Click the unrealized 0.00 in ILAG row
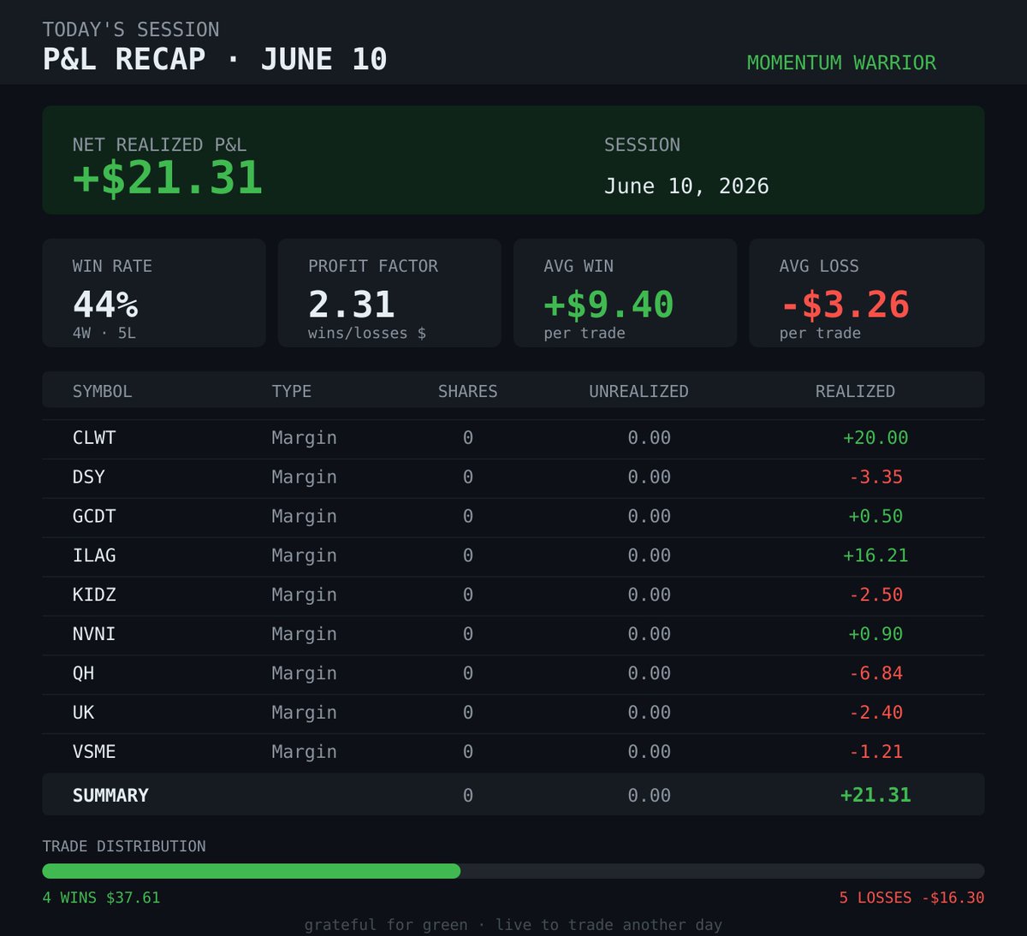The image size is (1027, 936). pyautogui.click(x=649, y=555)
